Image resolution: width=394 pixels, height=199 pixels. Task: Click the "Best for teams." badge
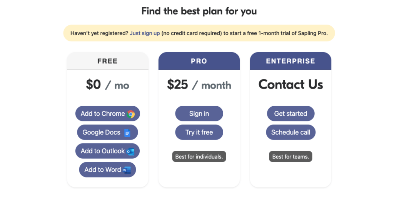tap(291, 156)
